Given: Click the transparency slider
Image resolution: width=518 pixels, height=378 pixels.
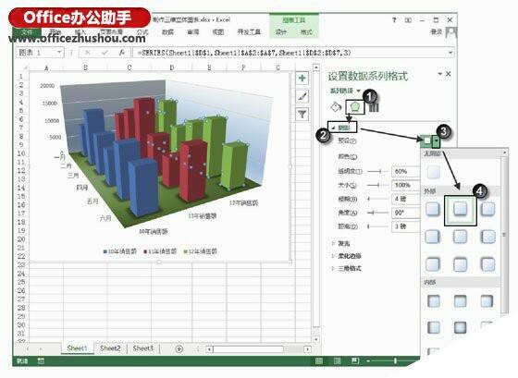Looking at the screenshot, I should [x=377, y=171].
